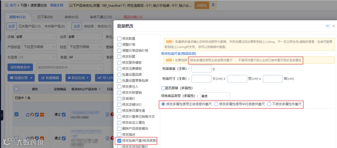Switch to the 已下架(80) tab
The height and width of the screenshot is (148, 337).
pos(45,17)
